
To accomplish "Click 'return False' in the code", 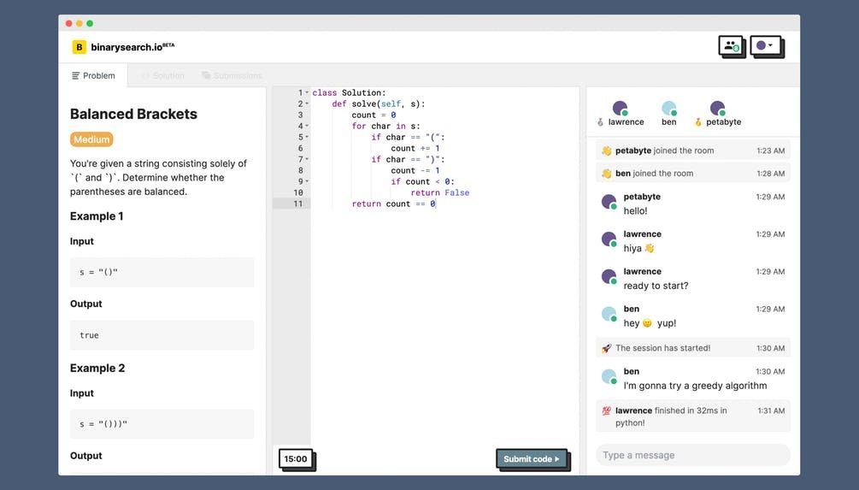I will point(440,192).
